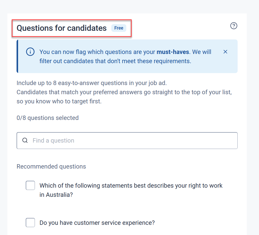Click the 'Include up to 8' description line

pos(91,83)
